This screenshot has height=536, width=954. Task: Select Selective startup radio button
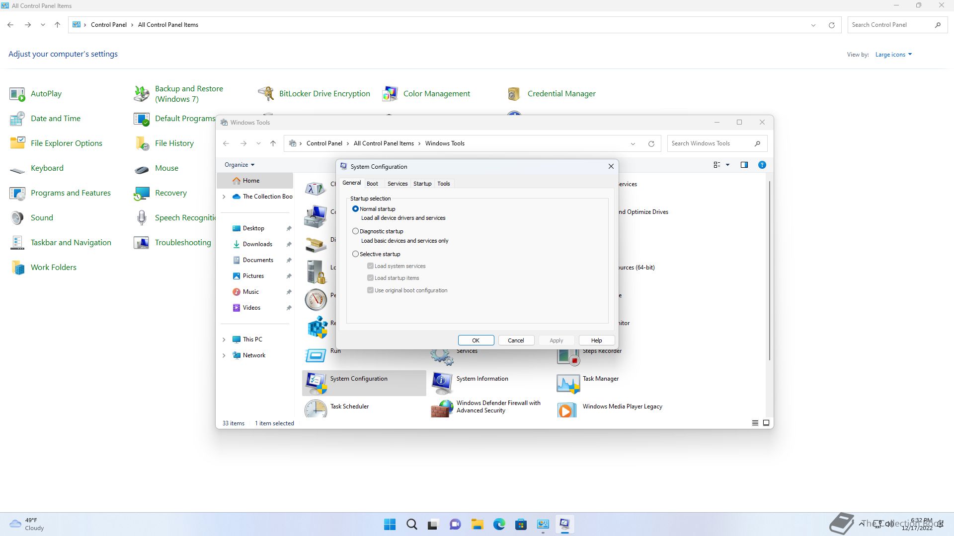pyautogui.click(x=355, y=254)
